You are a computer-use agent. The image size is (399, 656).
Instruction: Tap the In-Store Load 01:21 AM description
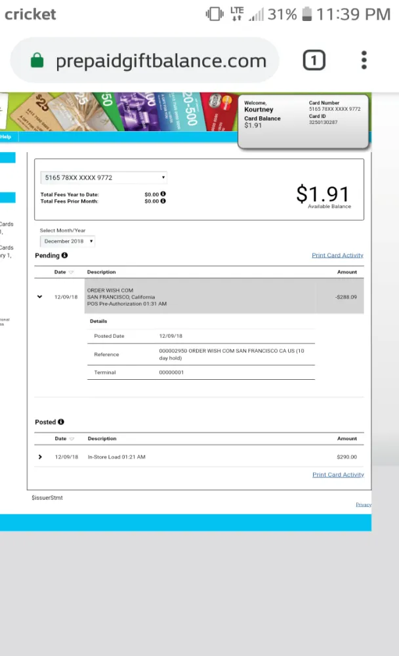116,457
